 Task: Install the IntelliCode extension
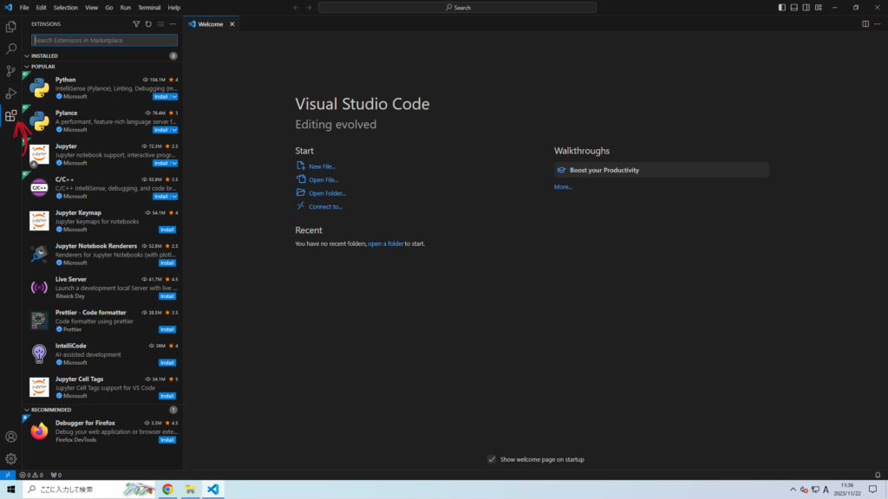coord(167,363)
